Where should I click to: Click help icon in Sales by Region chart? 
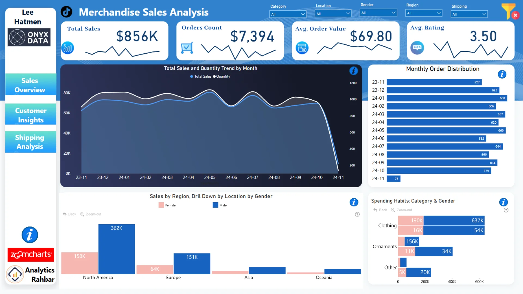357,214
